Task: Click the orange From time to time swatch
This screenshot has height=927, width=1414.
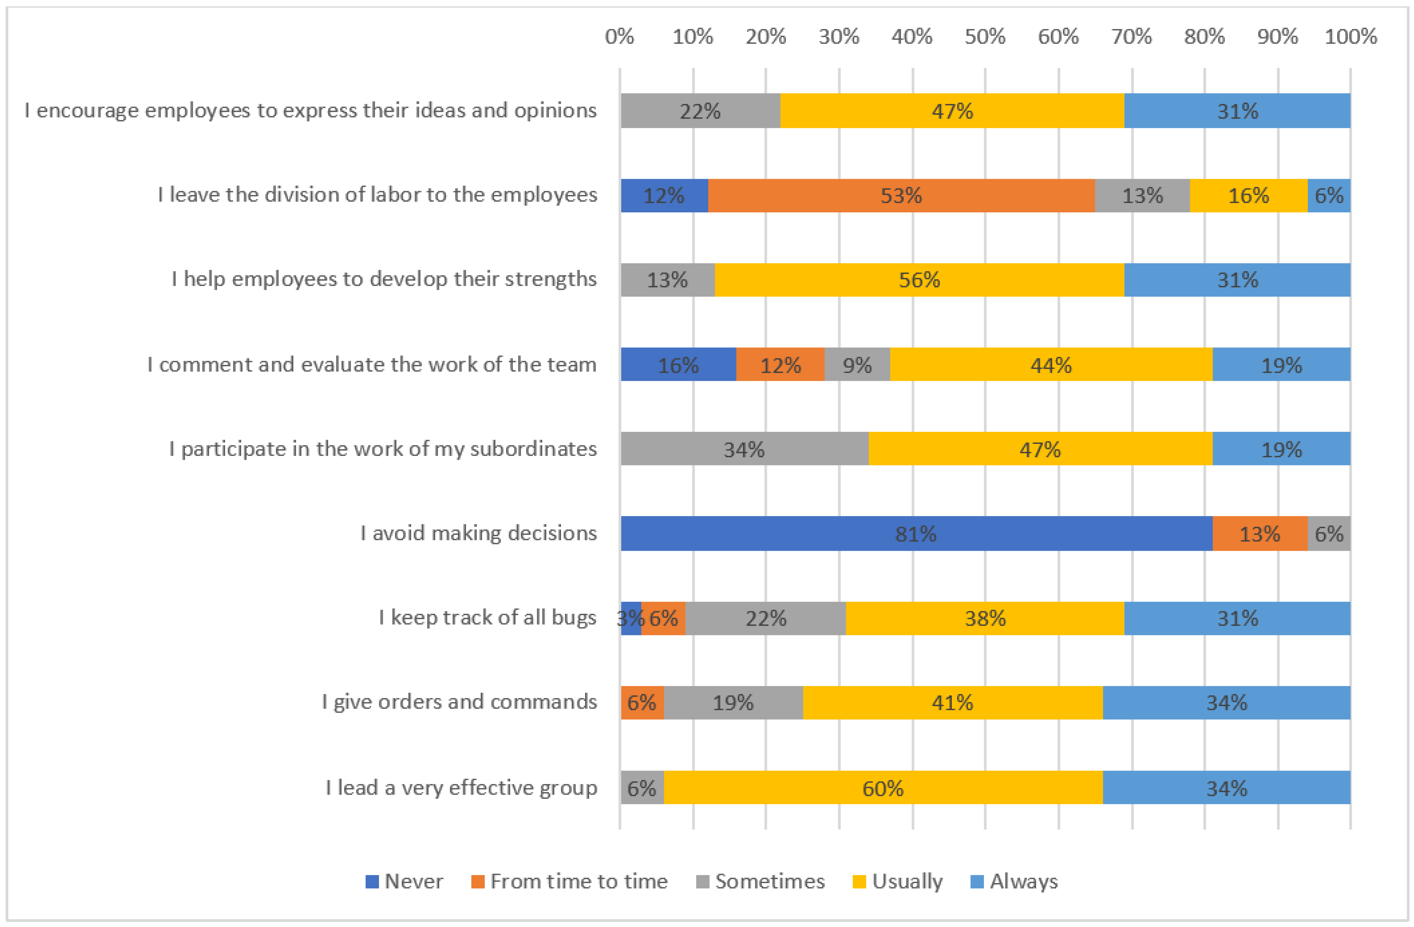Action: point(478,881)
